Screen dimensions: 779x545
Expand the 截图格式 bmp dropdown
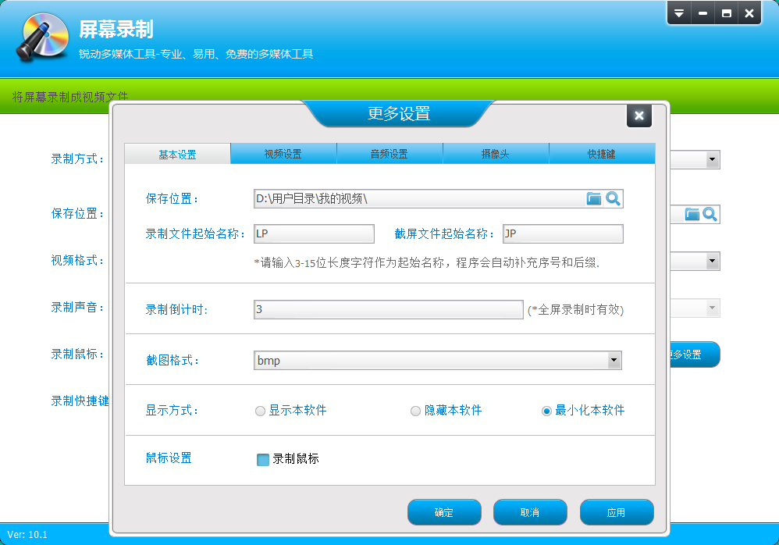pos(614,360)
